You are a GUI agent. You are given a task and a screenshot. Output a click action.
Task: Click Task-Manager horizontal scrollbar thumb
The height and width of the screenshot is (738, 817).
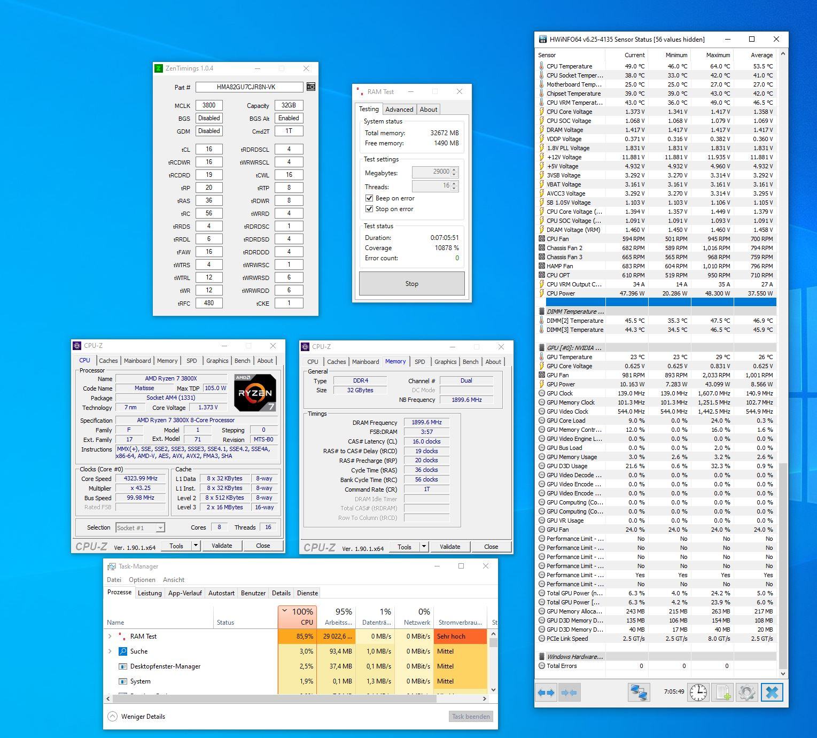click(275, 698)
